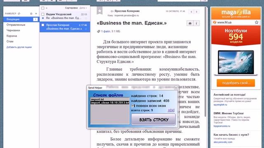This screenshot has width=264, height=148.
Task: Click the paperclip attachment icon
Action: coord(99,31)
